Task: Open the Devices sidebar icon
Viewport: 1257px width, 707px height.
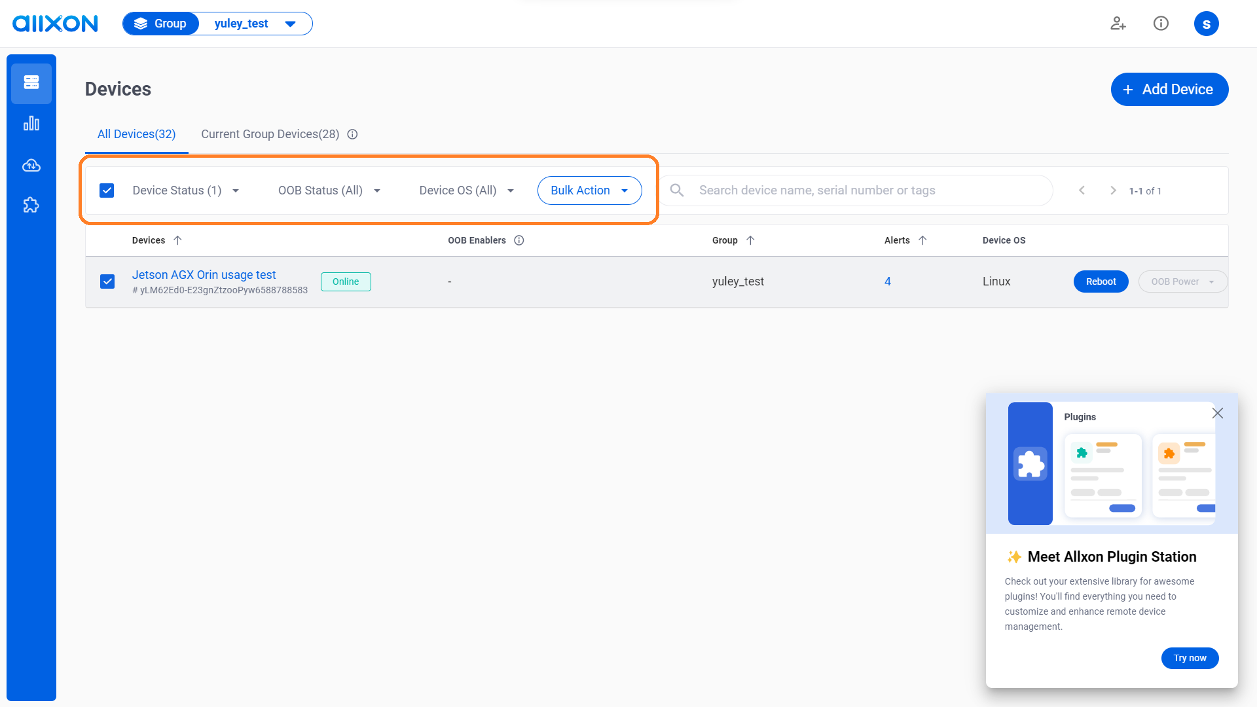Action: click(x=31, y=82)
